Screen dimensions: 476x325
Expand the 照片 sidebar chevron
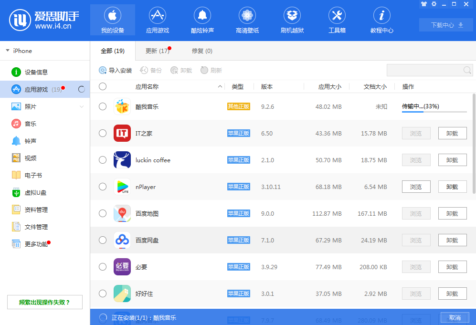coord(81,106)
